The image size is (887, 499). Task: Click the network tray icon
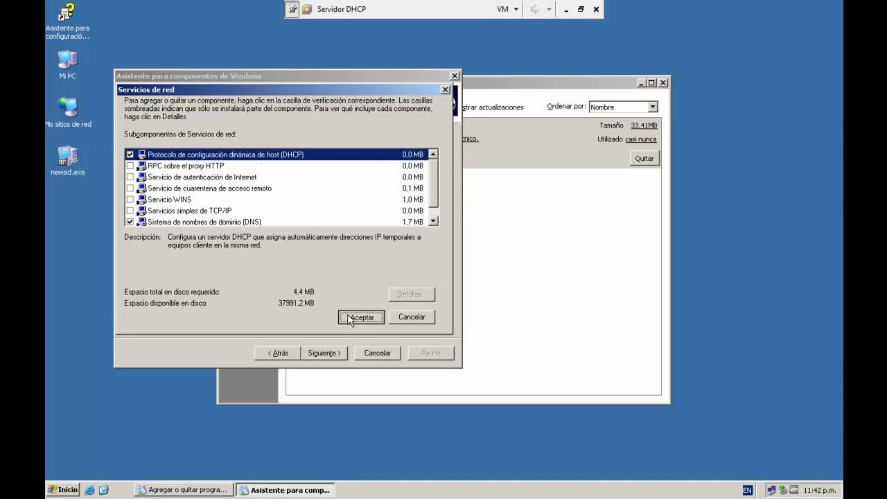point(771,490)
